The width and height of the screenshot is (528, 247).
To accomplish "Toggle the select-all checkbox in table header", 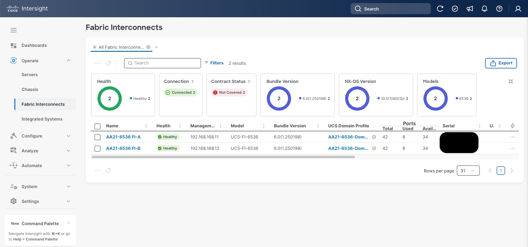I will [97, 126].
